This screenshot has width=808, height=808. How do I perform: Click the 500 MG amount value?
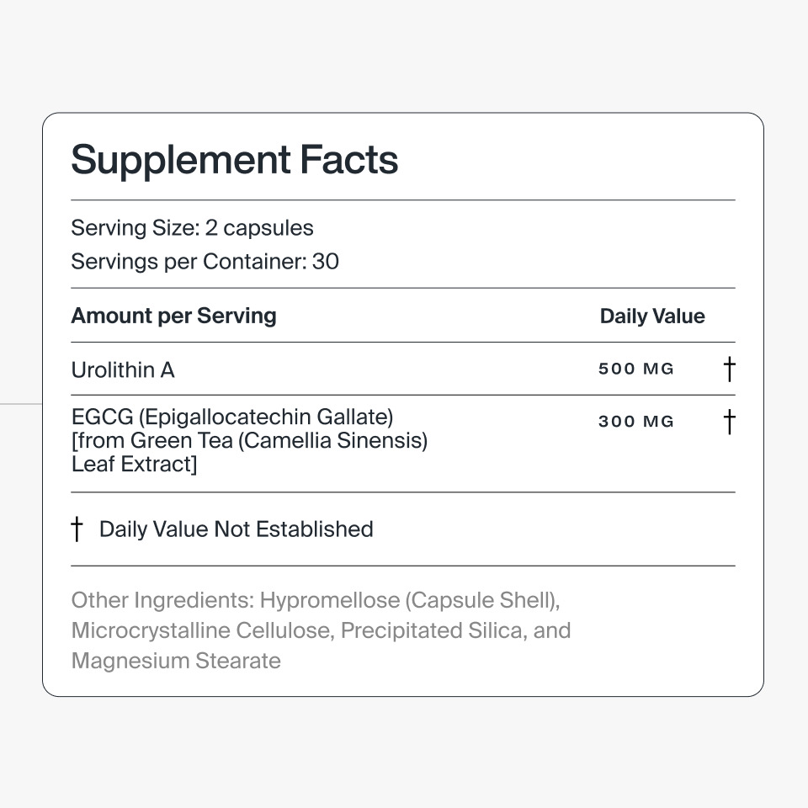[x=636, y=369]
